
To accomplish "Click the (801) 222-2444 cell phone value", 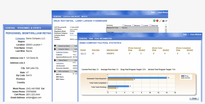I will (x=33, y=95).
